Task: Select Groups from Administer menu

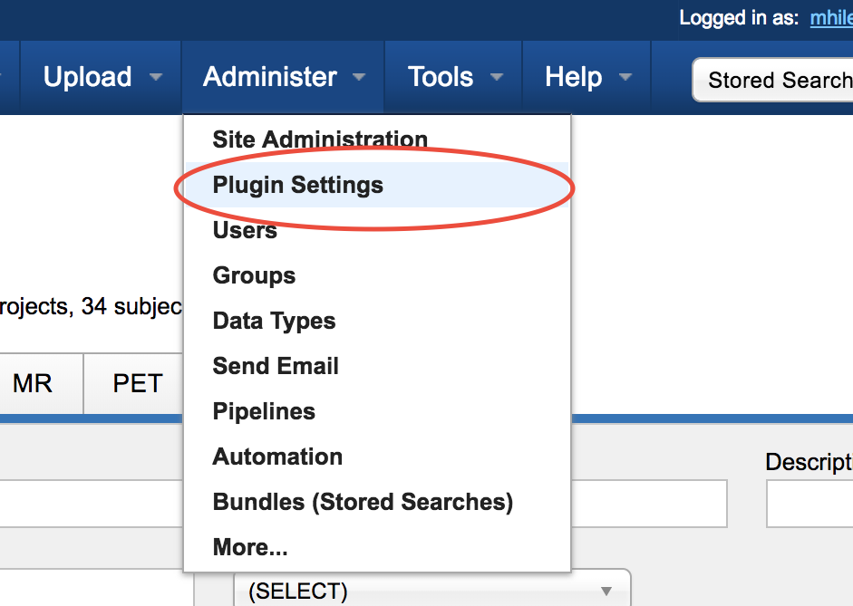Action: (254, 275)
